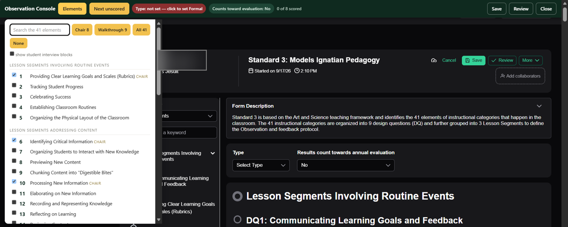Click the calendar icon next to Started on
568x227 pixels.
pos(251,71)
